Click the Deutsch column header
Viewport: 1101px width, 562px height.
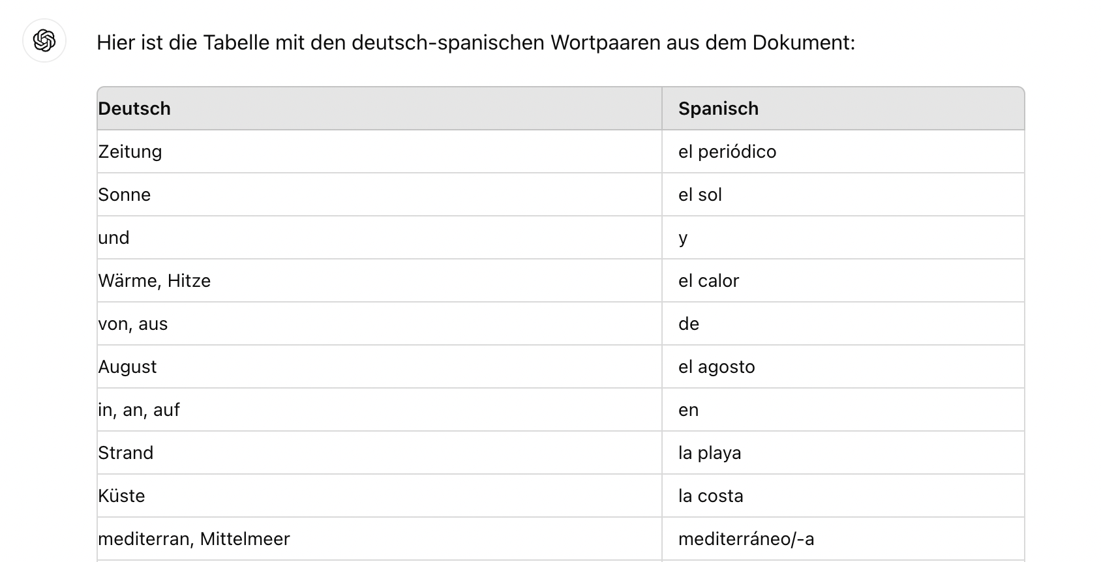click(x=134, y=109)
